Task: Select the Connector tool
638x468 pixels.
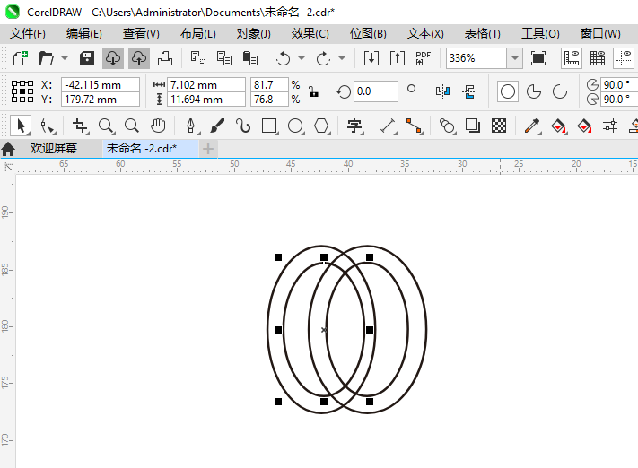Action: [414, 126]
